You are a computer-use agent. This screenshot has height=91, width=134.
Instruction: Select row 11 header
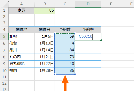[x=4, y=77]
